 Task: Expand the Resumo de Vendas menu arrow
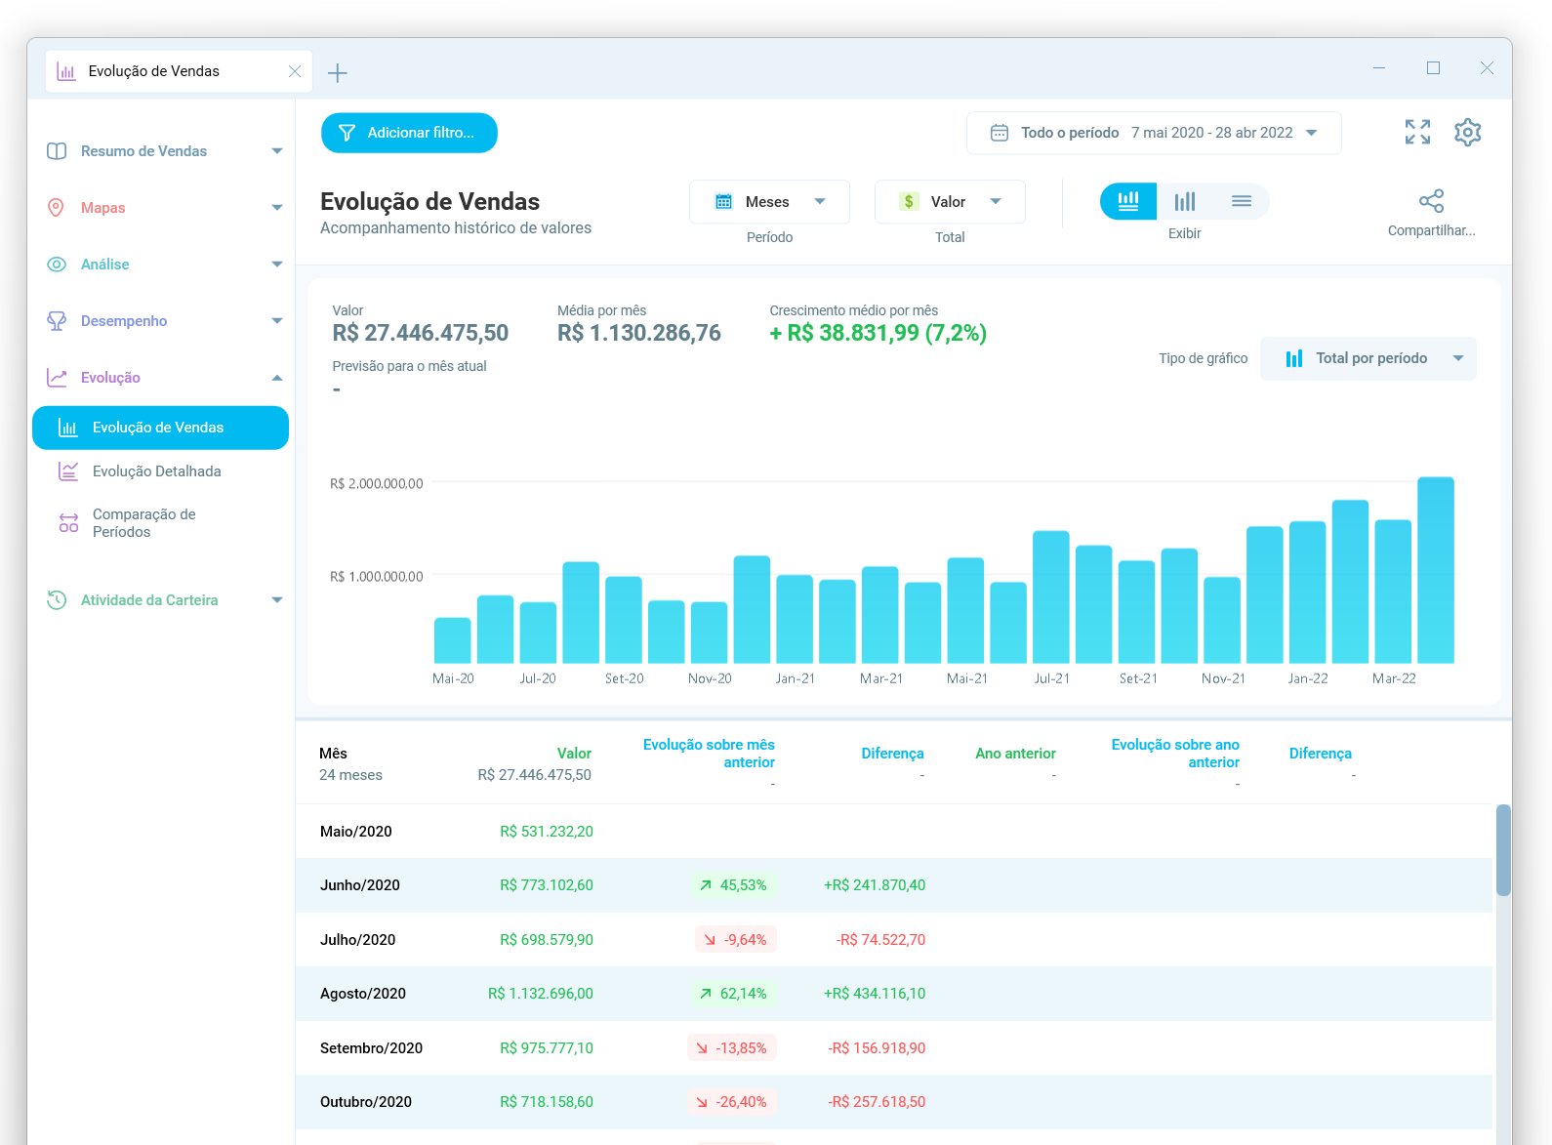[x=277, y=151]
